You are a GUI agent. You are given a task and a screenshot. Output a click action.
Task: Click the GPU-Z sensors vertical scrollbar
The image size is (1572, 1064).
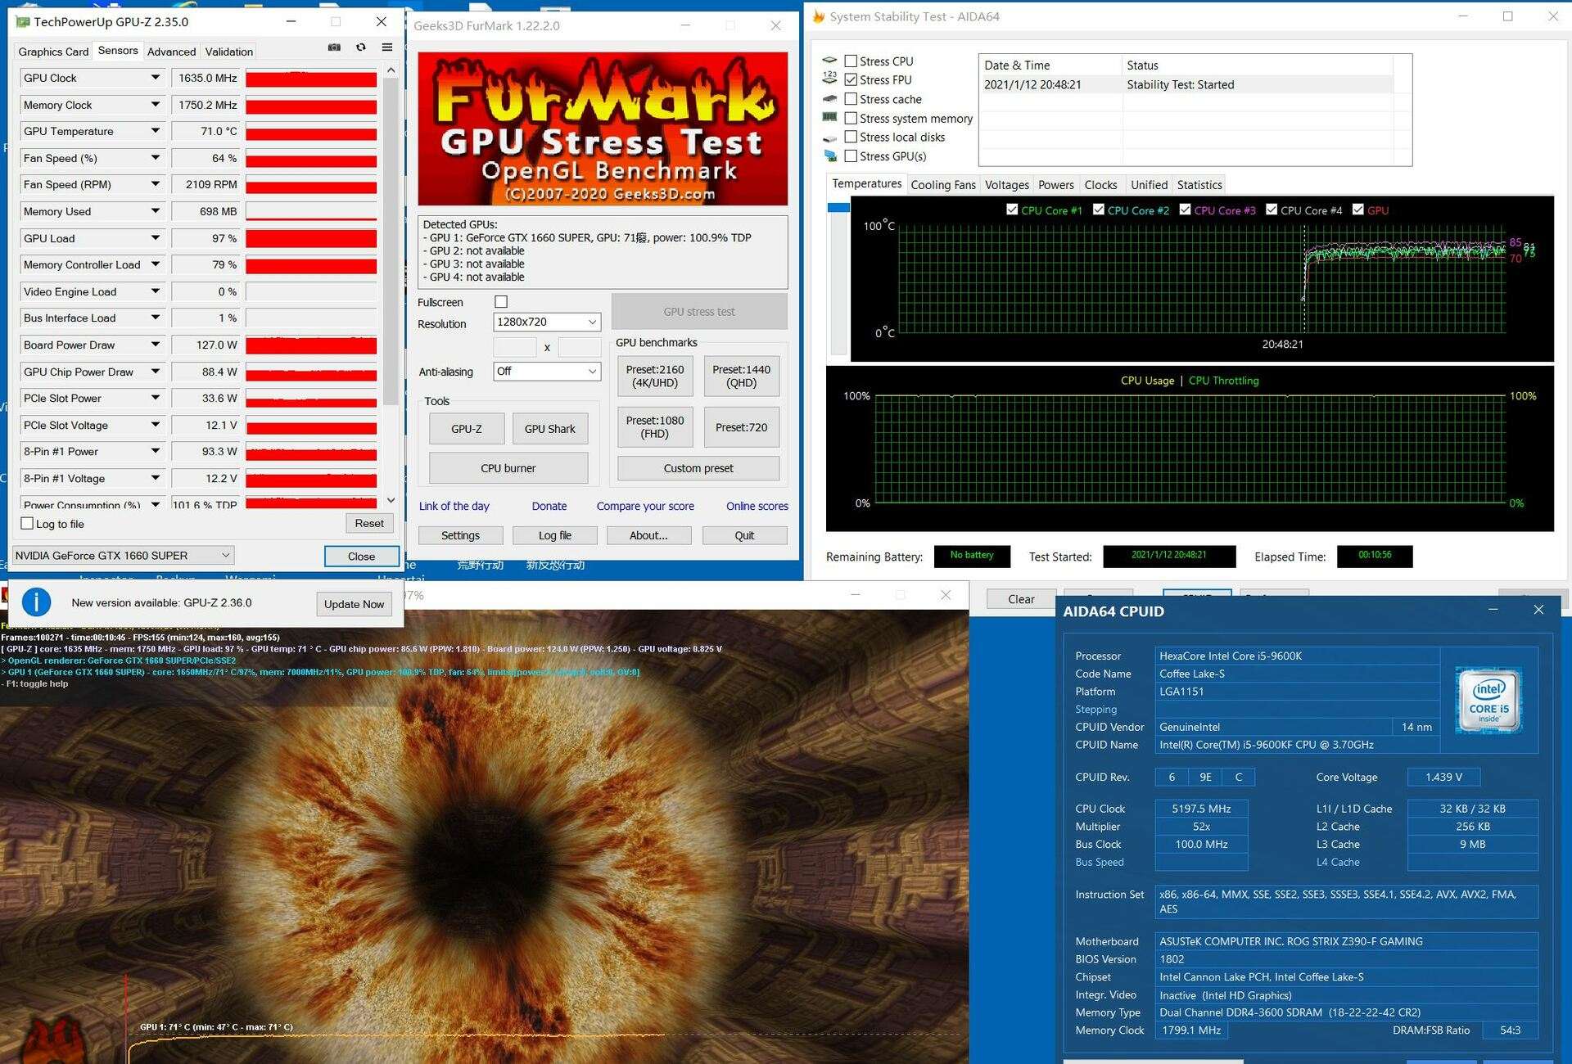coord(391,246)
